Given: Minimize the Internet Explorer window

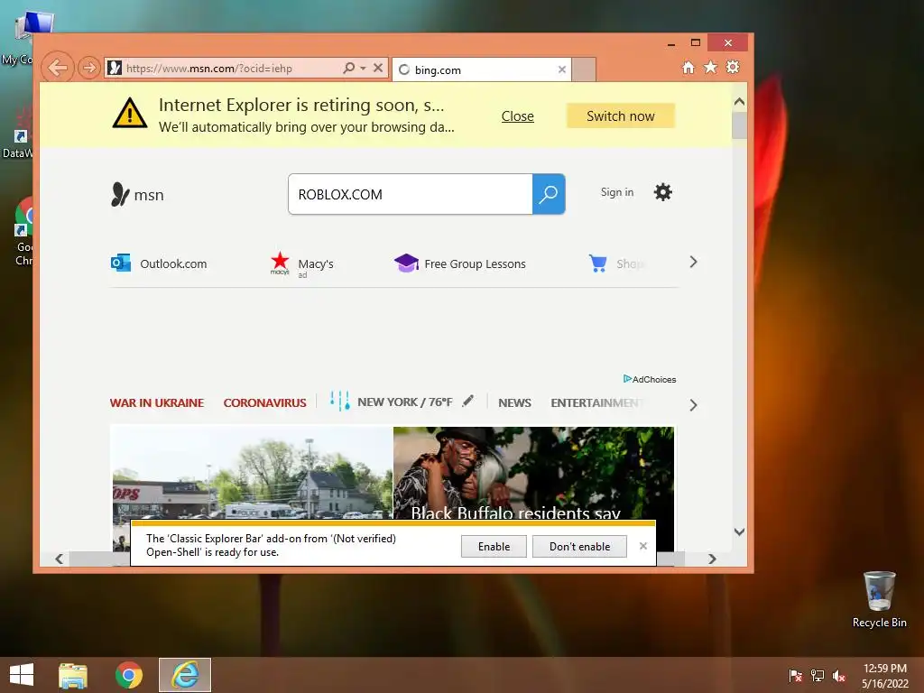Looking at the screenshot, I should [671, 43].
